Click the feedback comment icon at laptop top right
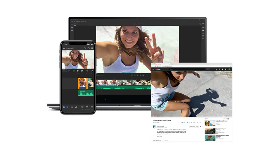Image resolution: width=280 pixels, height=157 pixels. tap(203, 24)
